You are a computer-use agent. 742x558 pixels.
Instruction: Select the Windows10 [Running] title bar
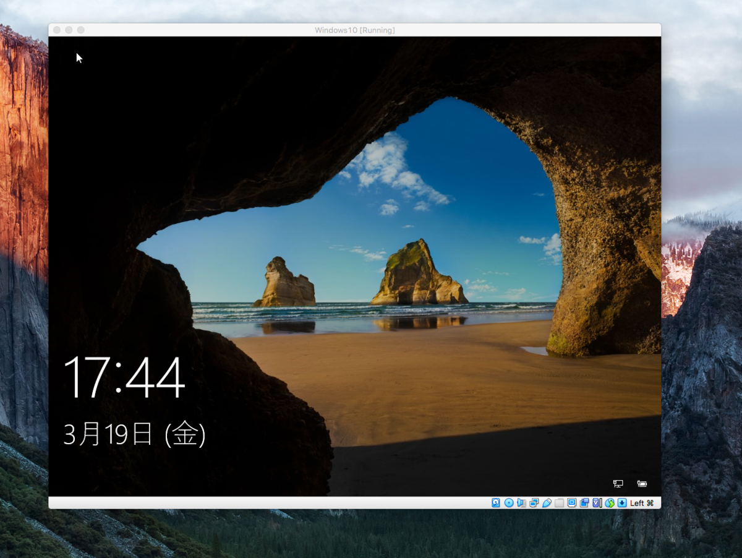click(354, 30)
